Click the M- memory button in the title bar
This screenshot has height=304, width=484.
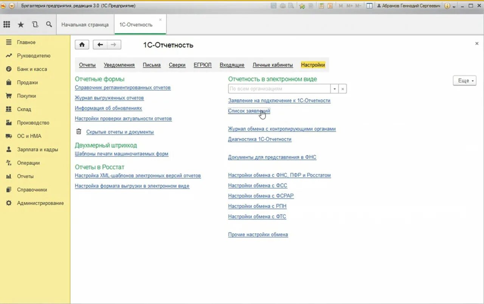pos(358,6)
